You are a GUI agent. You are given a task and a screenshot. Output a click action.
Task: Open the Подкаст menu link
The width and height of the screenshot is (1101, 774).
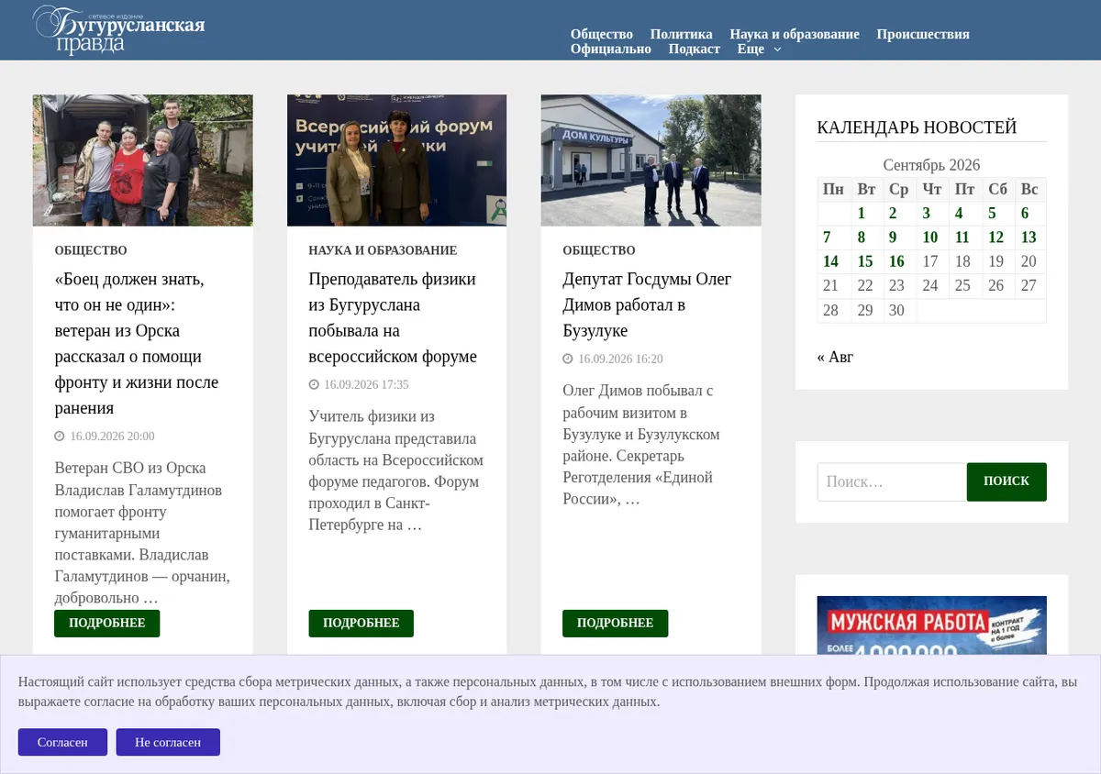click(x=695, y=49)
